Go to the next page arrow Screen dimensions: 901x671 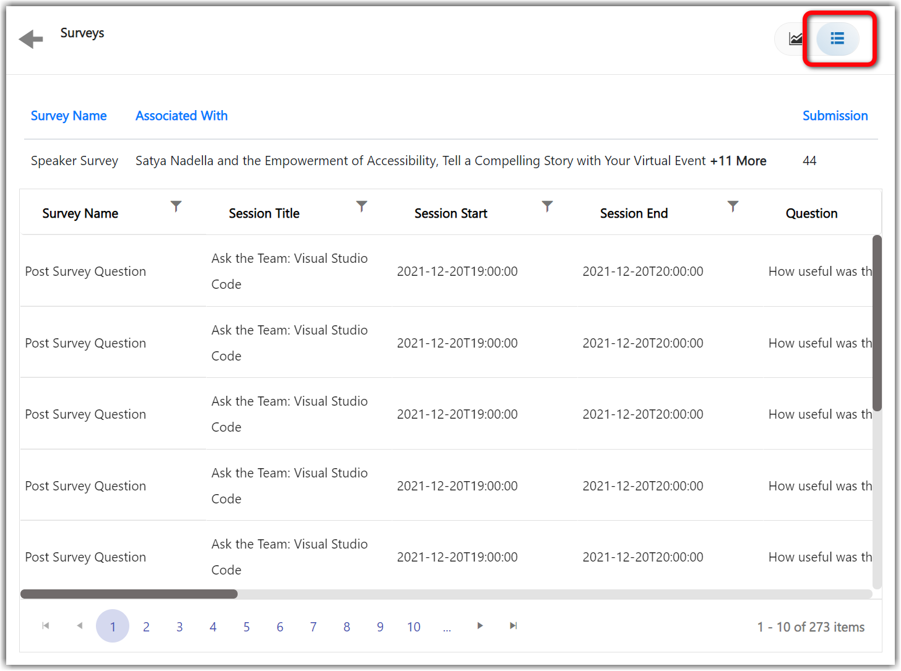(480, 626)
